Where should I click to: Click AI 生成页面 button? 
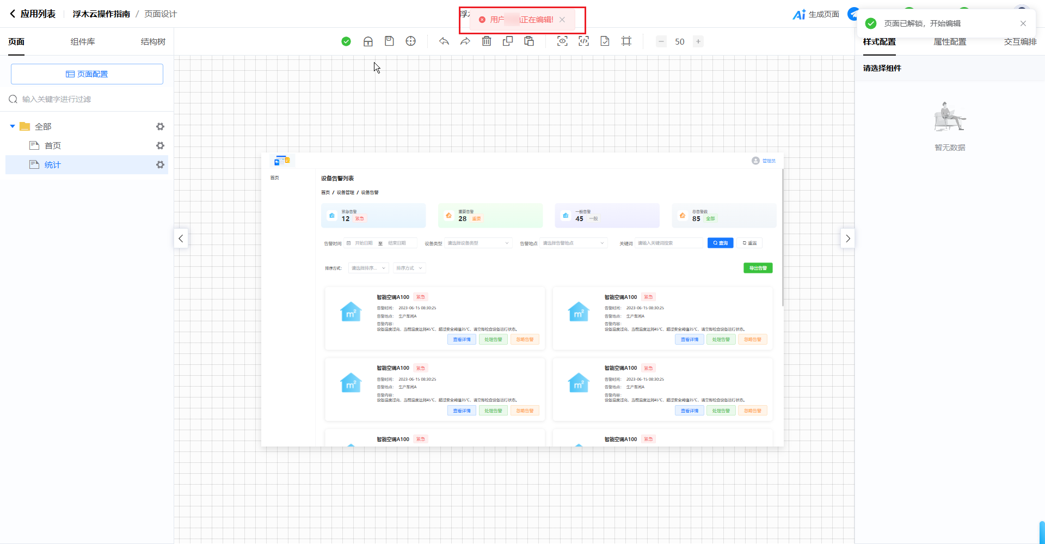pyautogui.click(x=816, y=14)
